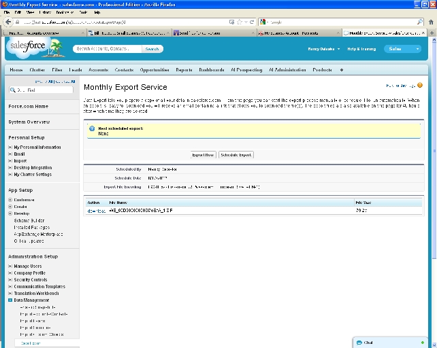Click the Salesforce cloud logo
The image size is (437, 348).
[x=28, y=46]
